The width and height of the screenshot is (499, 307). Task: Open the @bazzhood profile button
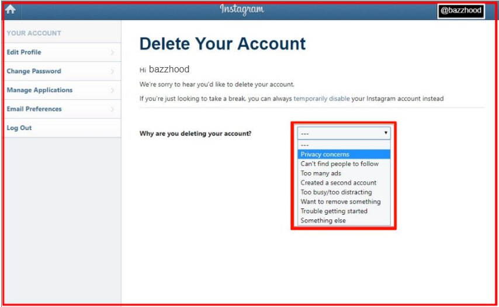pyautogui.click(x=461, y=11)
